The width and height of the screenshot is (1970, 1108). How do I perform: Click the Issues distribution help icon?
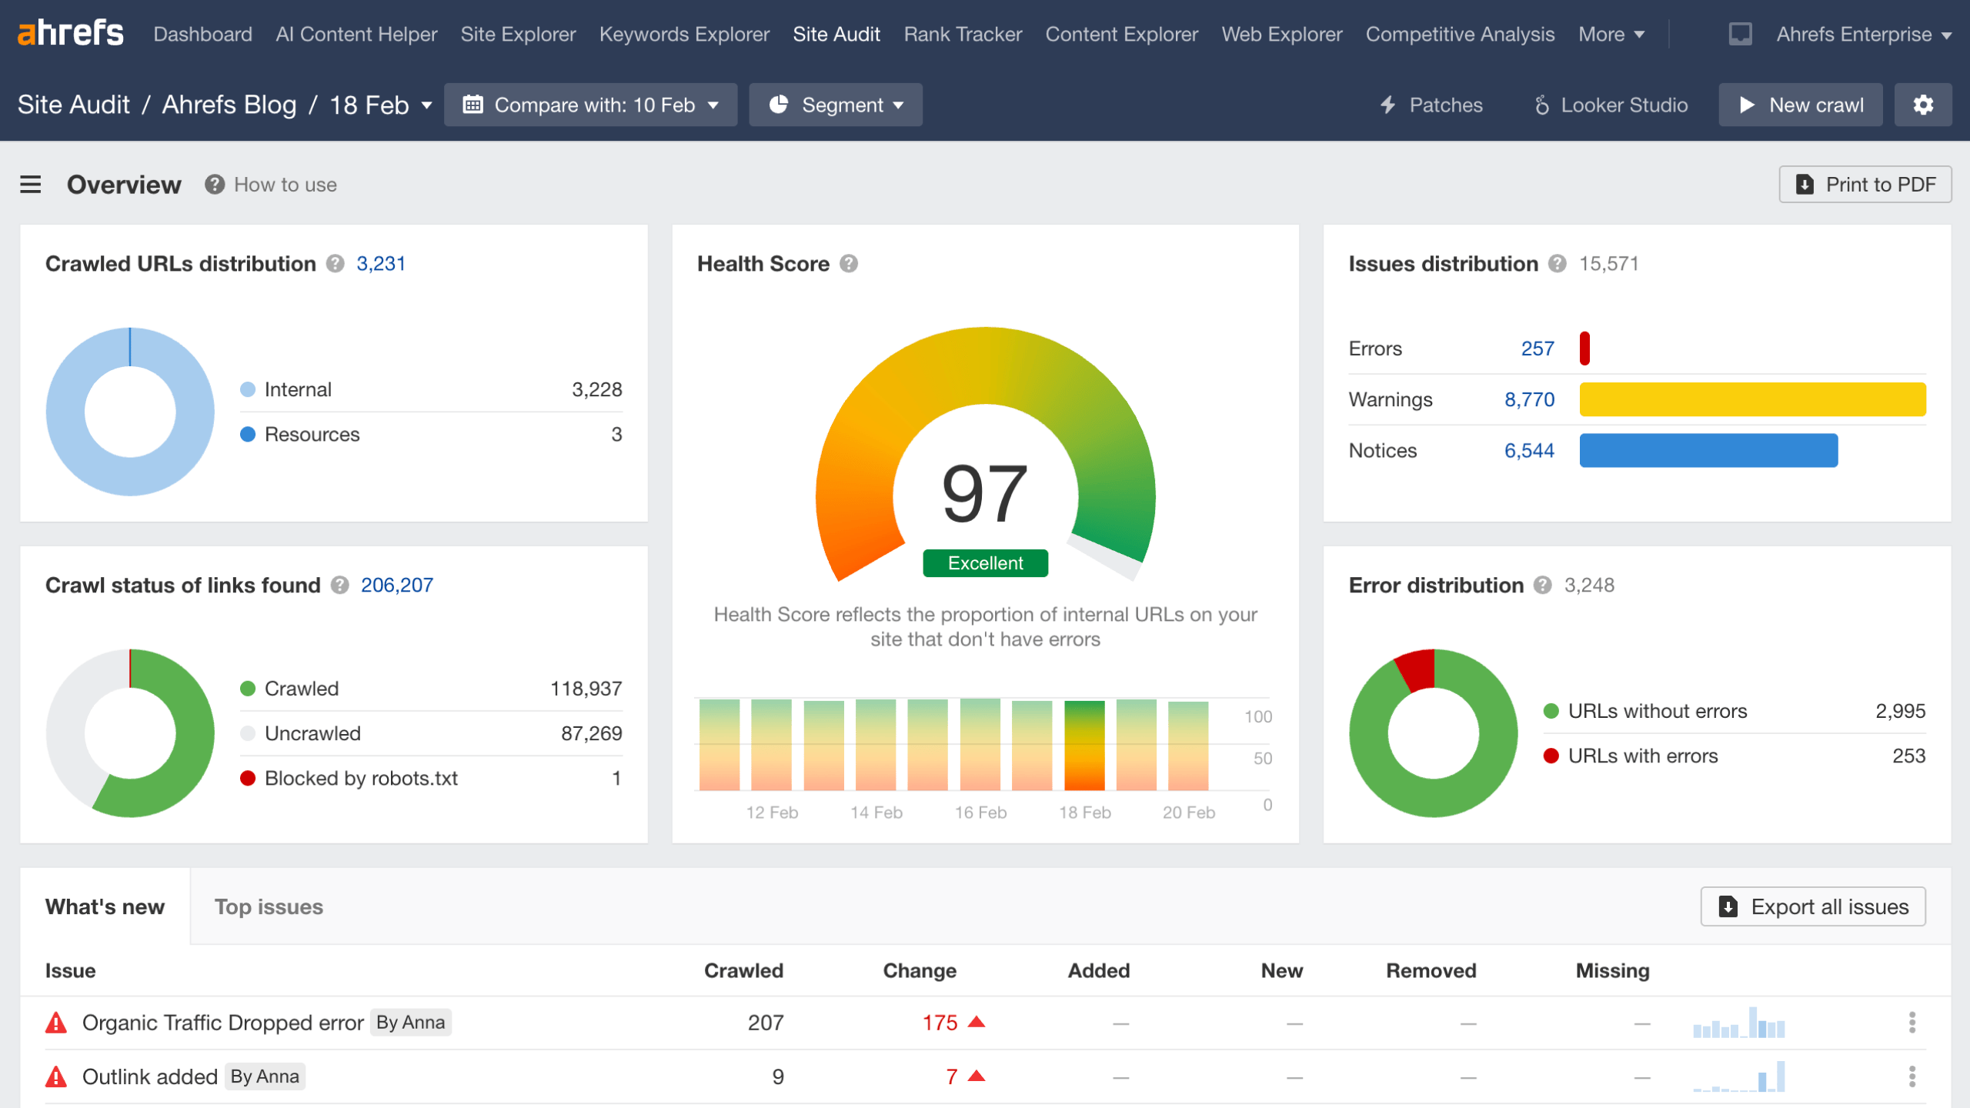[x=1558, y=263]
